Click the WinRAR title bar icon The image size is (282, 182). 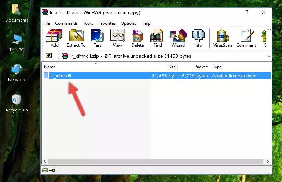[x=45, y=12]
